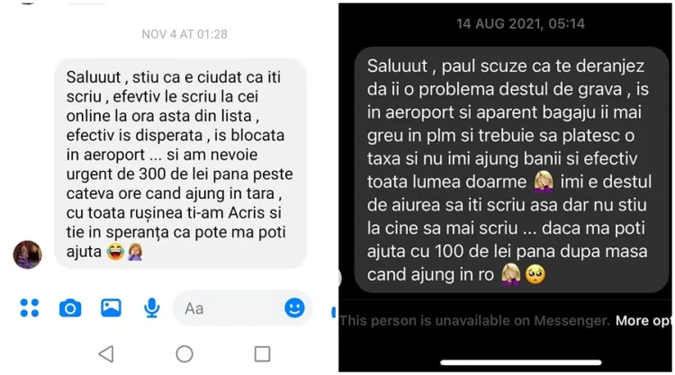Viewport: 675px width, 375px height.
Task: Open the emoji smiley picker
Action: pyautogui.click(x=294, y=308)
